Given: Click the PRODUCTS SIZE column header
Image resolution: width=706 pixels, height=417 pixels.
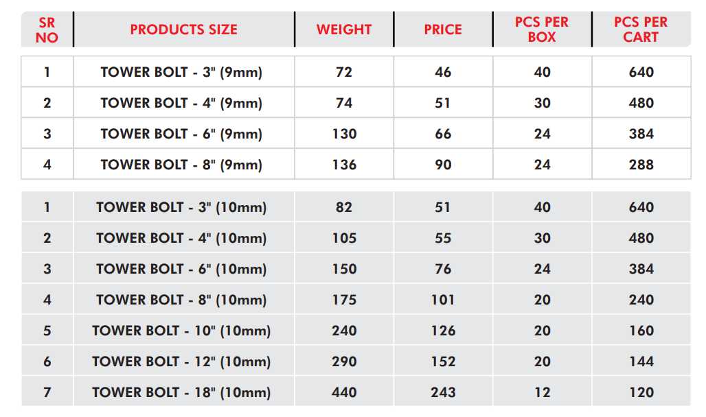Looking at the screenshot, I should pos(183,29).
